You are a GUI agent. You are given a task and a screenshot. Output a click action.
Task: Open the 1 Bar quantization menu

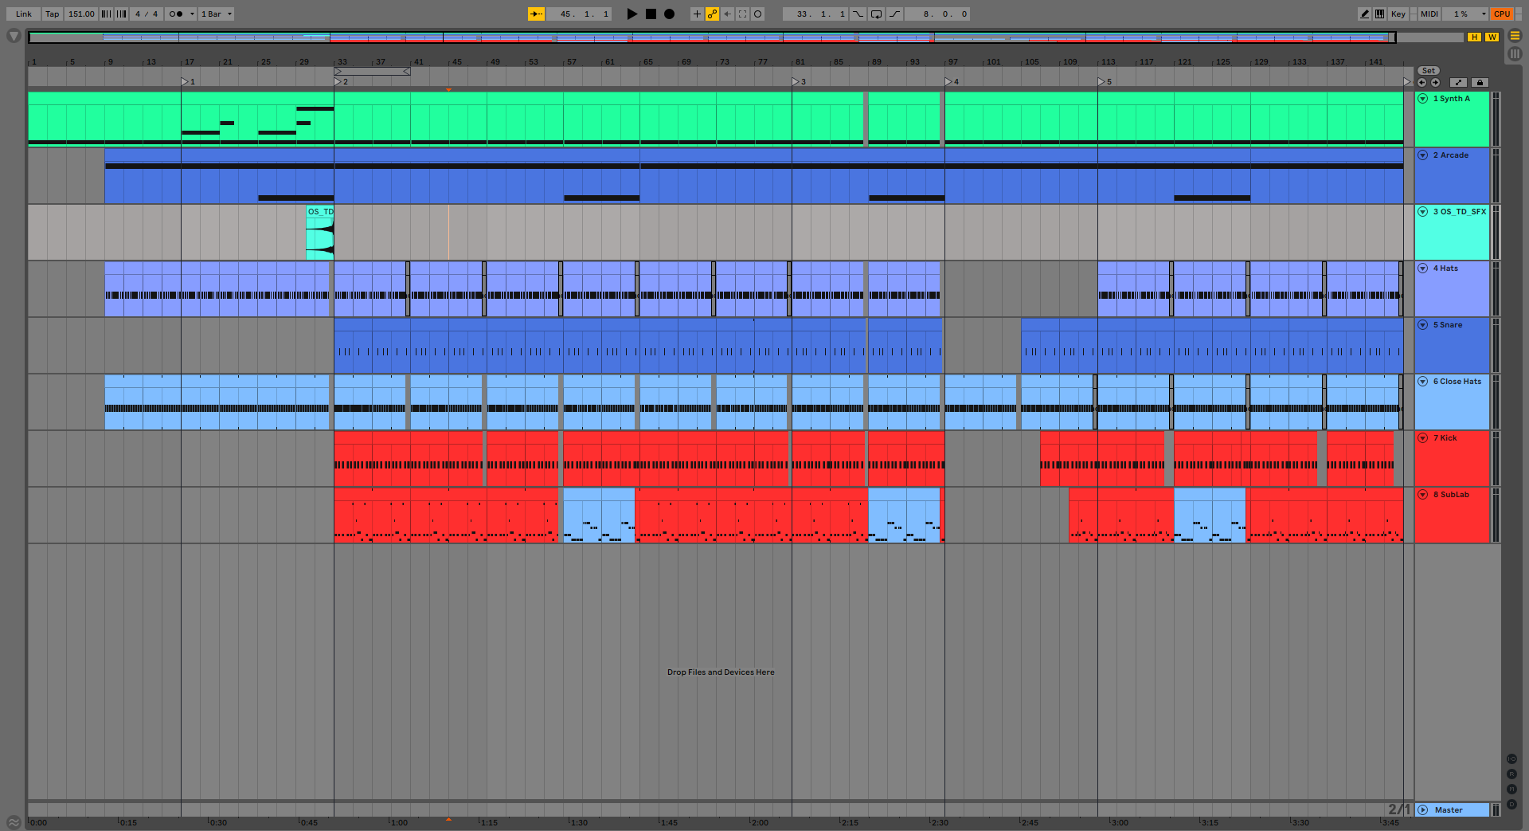pyautogui.click(x=216, y=14)
